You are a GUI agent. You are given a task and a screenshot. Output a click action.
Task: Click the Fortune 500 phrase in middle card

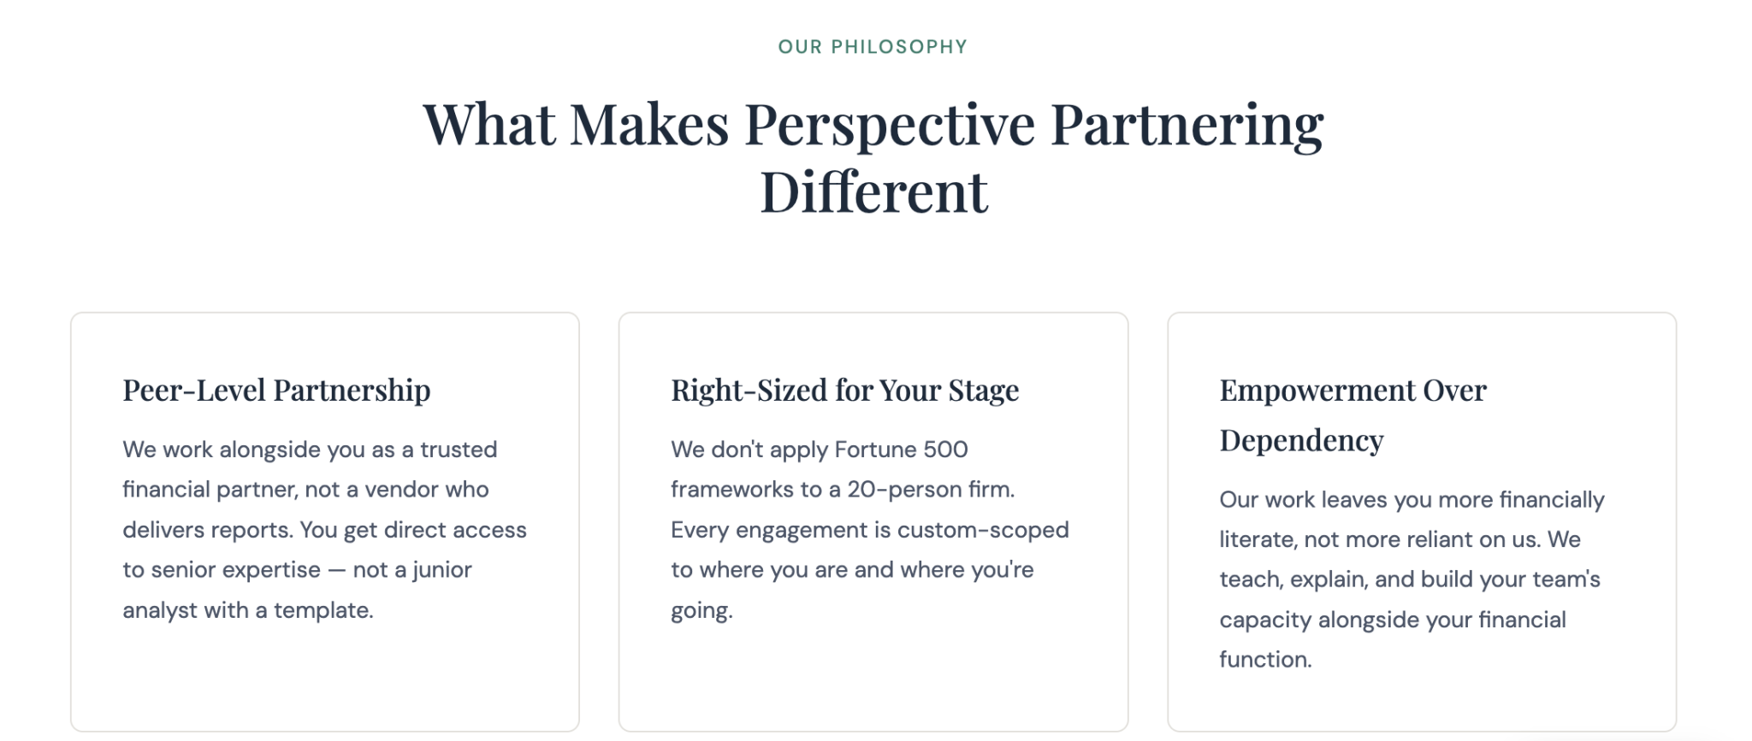(x=901, y=450)
